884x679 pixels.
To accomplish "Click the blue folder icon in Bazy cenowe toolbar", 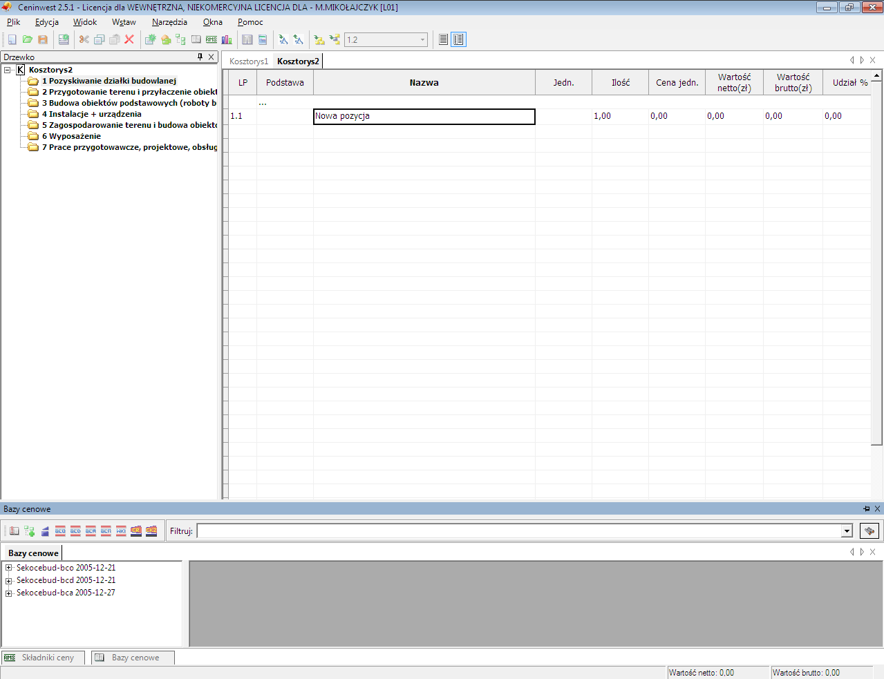I will point(45,531).
